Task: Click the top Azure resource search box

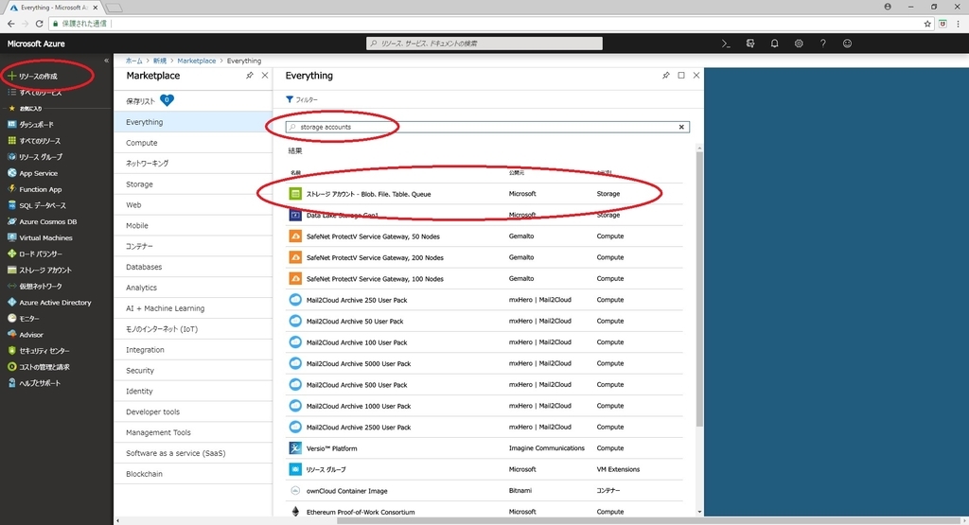Action: click(x=484, y=44)
